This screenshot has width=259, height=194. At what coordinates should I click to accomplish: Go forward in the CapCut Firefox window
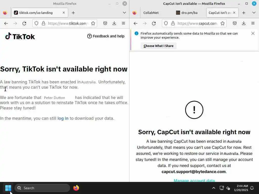coord(145,23)
